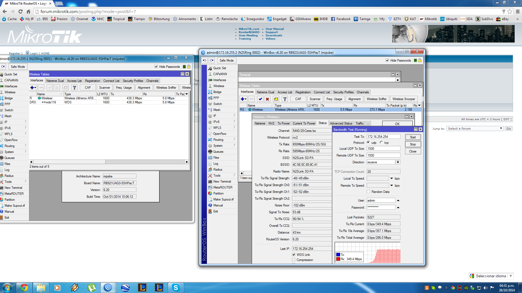
Task: Open Quick Set in the N2SRing 0002 sidebar
Action: 219,68
